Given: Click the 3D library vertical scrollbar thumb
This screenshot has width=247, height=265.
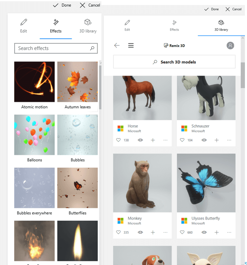Looking at the screenshot, I should coord(243,75).
